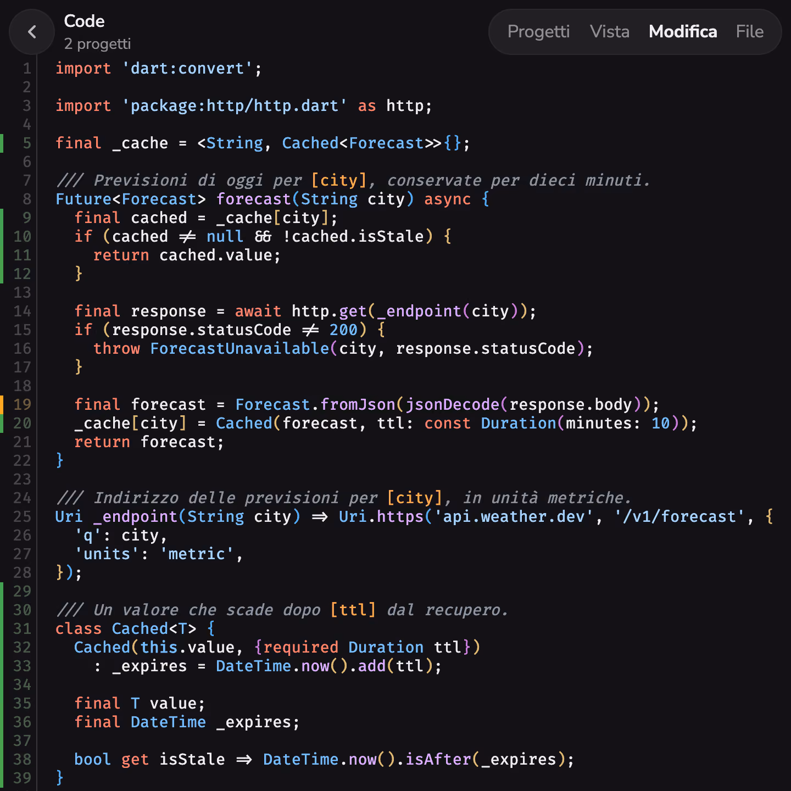Click the comment starting "/// Un valore che scade"
Screen dimensions: 791x791
282,610
